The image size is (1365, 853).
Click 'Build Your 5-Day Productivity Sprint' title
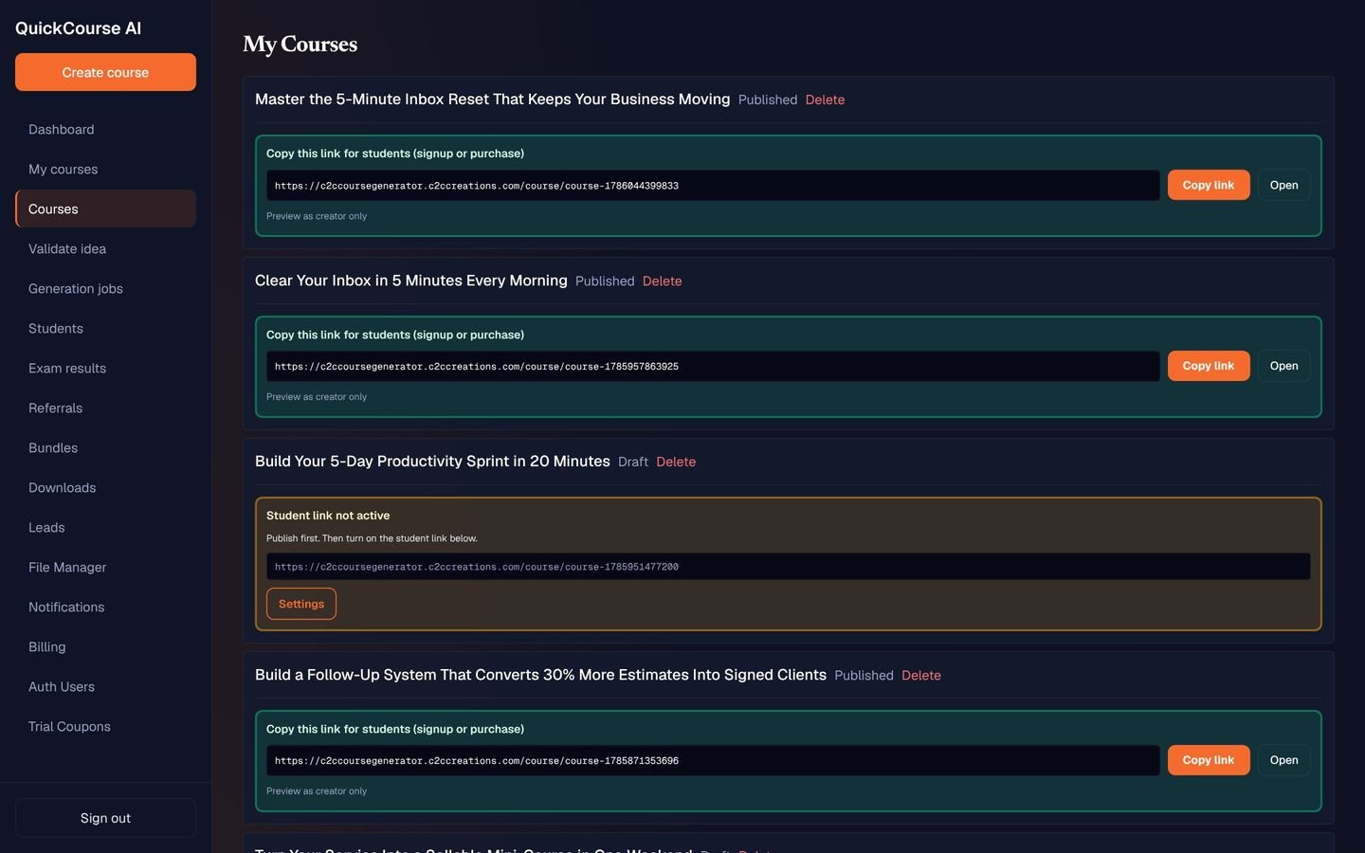[x=432, y=461]
